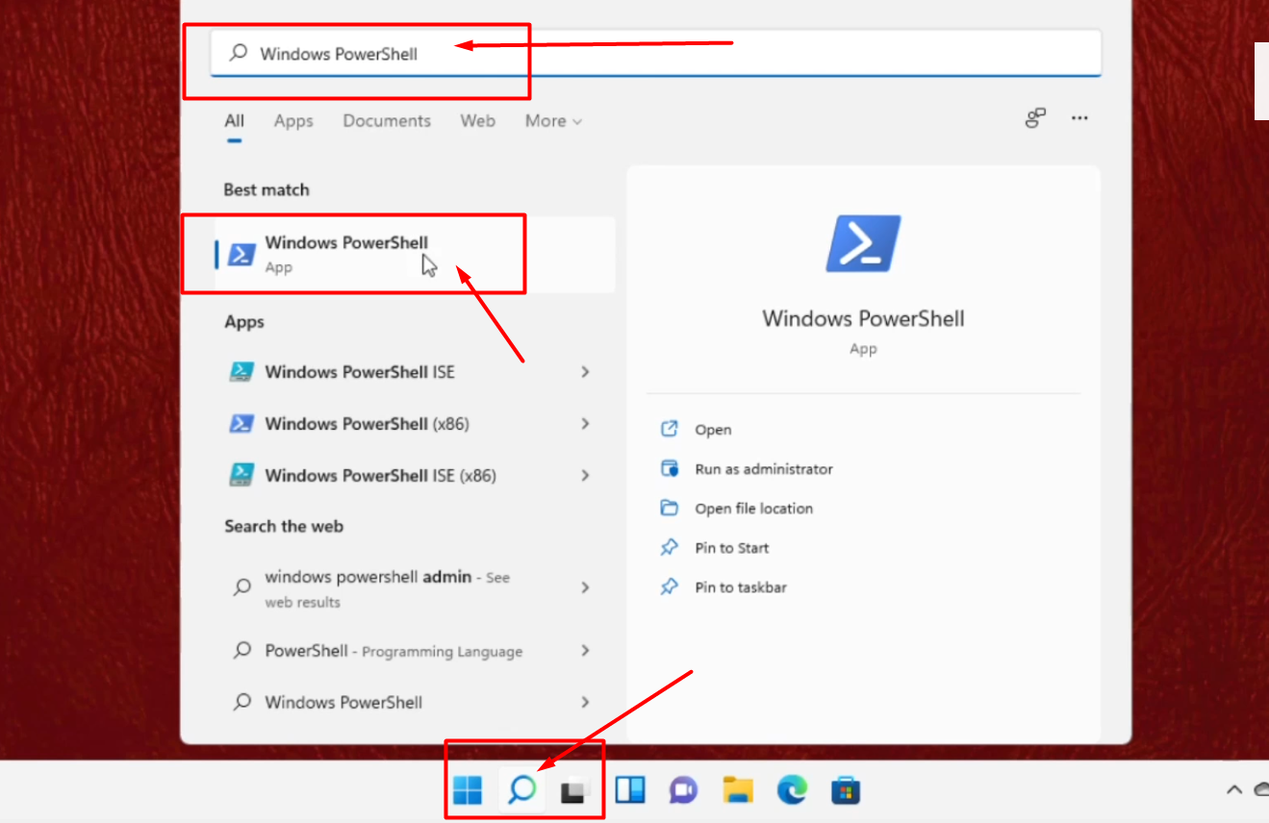This screenshot has height=823, width=1269.
Task: Expand Windows PowerShell ISE chevron
Action: tap(585, 372)
